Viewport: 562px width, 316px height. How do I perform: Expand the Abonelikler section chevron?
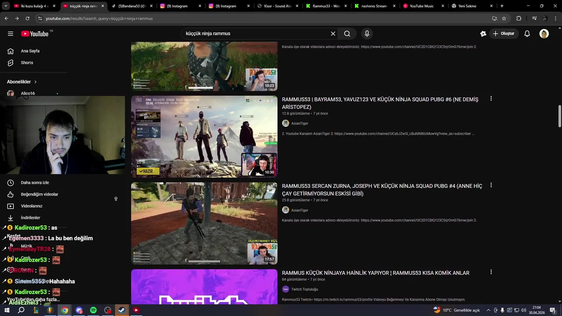[36, 82]
